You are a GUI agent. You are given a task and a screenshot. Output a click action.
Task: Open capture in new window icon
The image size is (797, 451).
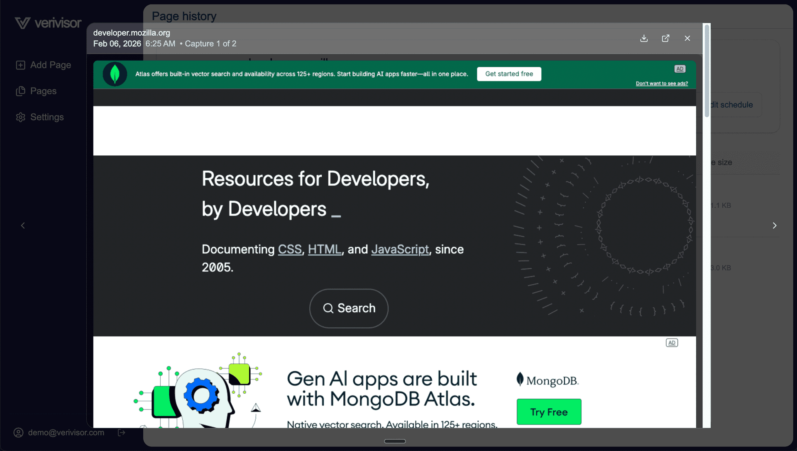(665, 38)
